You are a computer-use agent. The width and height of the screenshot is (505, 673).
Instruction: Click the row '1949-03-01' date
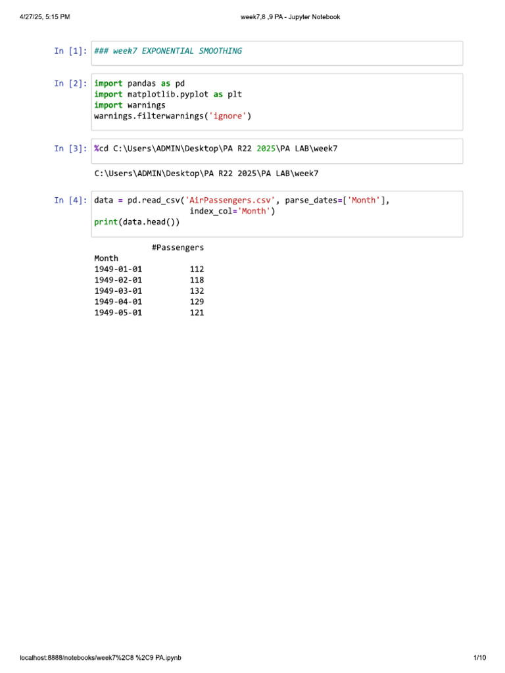[118, 291]
